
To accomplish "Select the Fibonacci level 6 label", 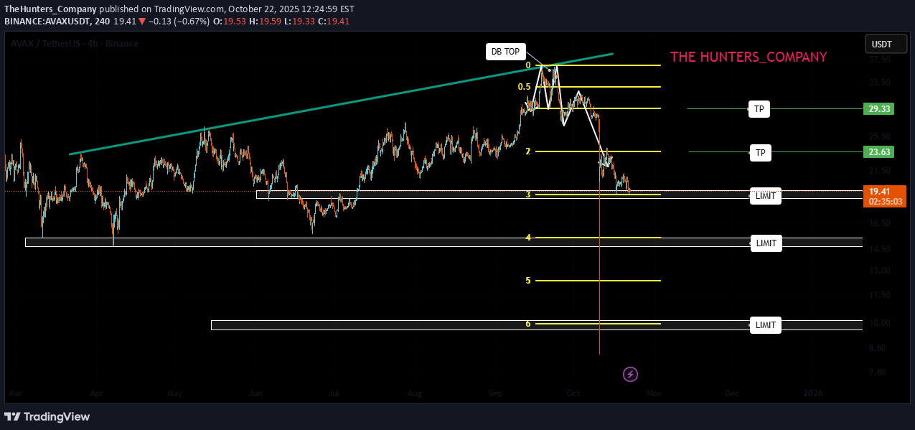I will pos(527,324).
